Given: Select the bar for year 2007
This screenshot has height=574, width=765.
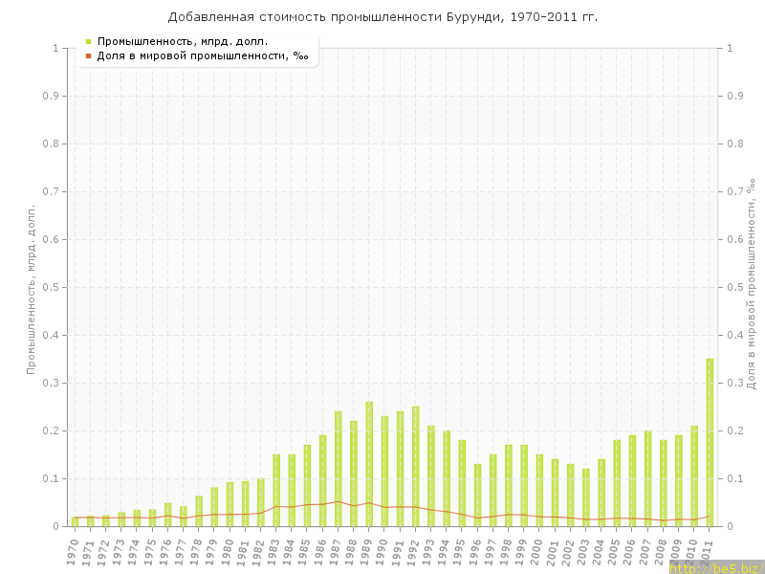Looking at the screenshot, I should [647, 478].
